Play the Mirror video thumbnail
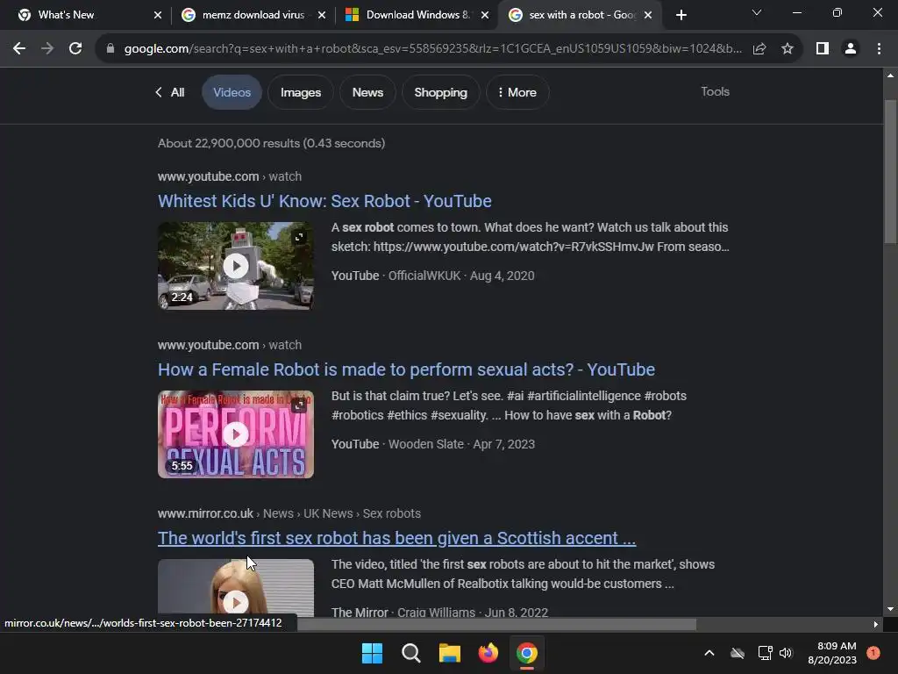The width and height of the screenshot is (898, 674). click(236, 589)
